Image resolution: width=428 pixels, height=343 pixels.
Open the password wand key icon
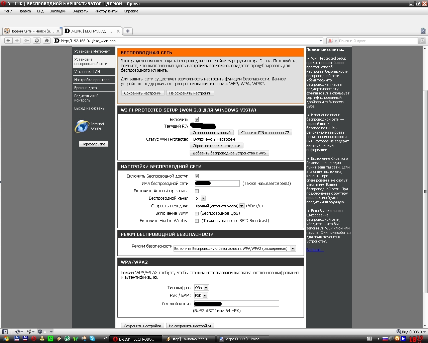[x=27, y=41]
